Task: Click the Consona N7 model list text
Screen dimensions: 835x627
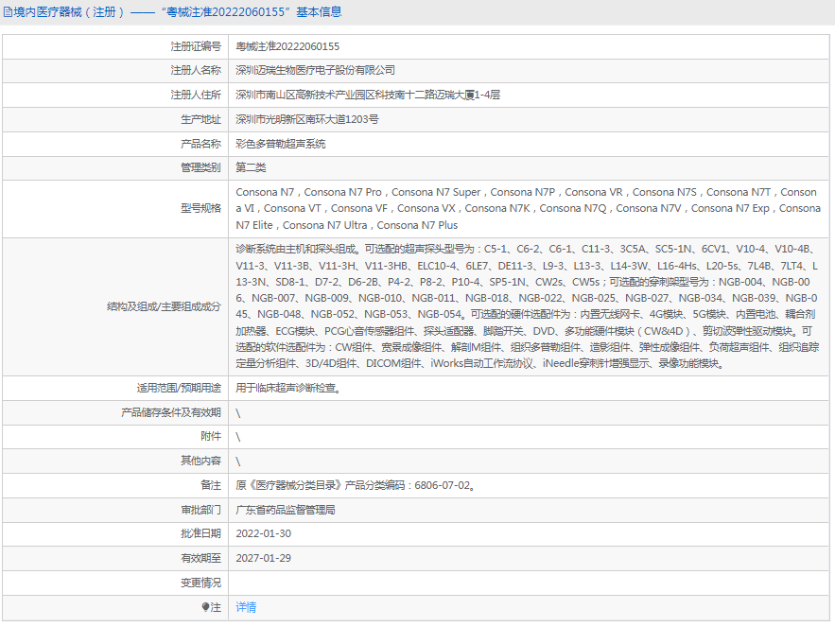Action: point(529,208)
